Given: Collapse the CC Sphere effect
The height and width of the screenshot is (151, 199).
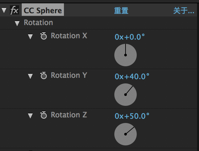Looking at the screenshot, I should click(4, 11).
